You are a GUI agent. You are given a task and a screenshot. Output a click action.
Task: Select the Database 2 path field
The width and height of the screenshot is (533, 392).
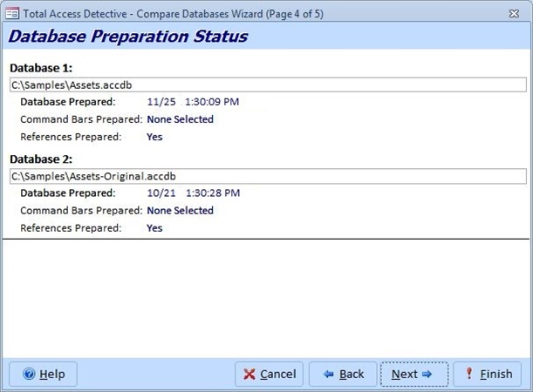pyautogui.click(x=268, y=176)
